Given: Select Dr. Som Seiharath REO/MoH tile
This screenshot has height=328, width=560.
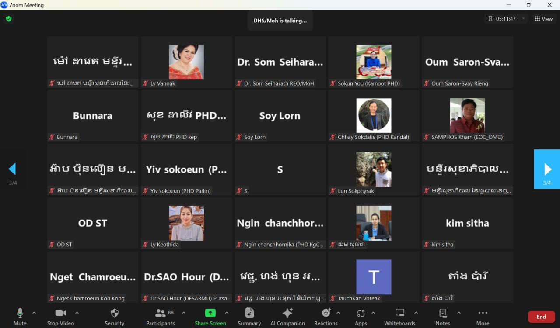Looking at the screenshot, I should click(280, 62).
